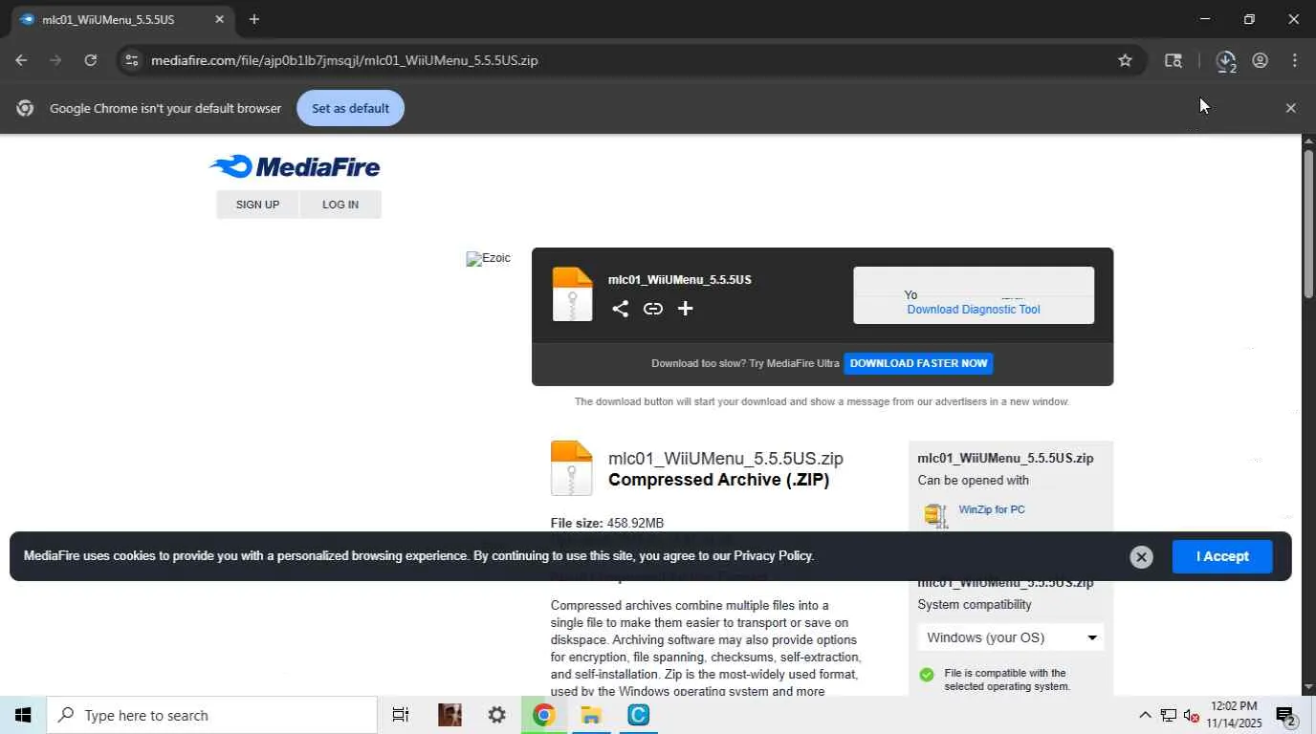This screenshot has width=1316, height=734.
Task: Open Chrome downloads indicator
Action: click(x=1225, y=60)
